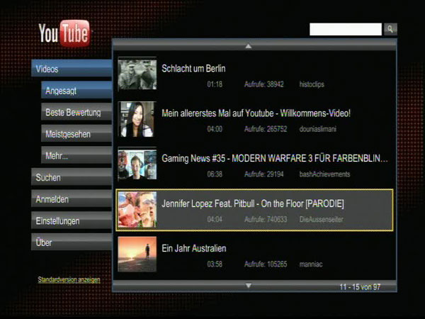The image size is (425, 319).
Task: Open the Schlacht um Berlin thumbnail
Action: pyautogui.click(x=137, y=74)
